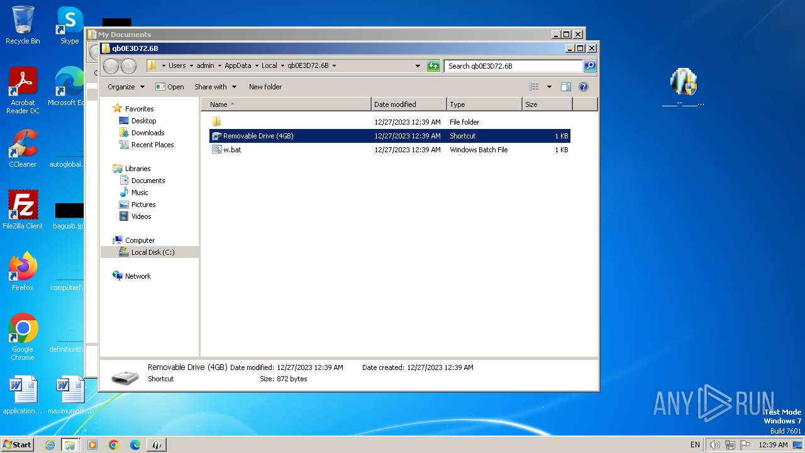
Task: Select Videos library in navigation pane
Action: point(141,216)
